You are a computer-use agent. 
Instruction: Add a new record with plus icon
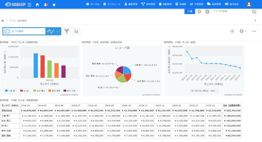pos(232,31)
